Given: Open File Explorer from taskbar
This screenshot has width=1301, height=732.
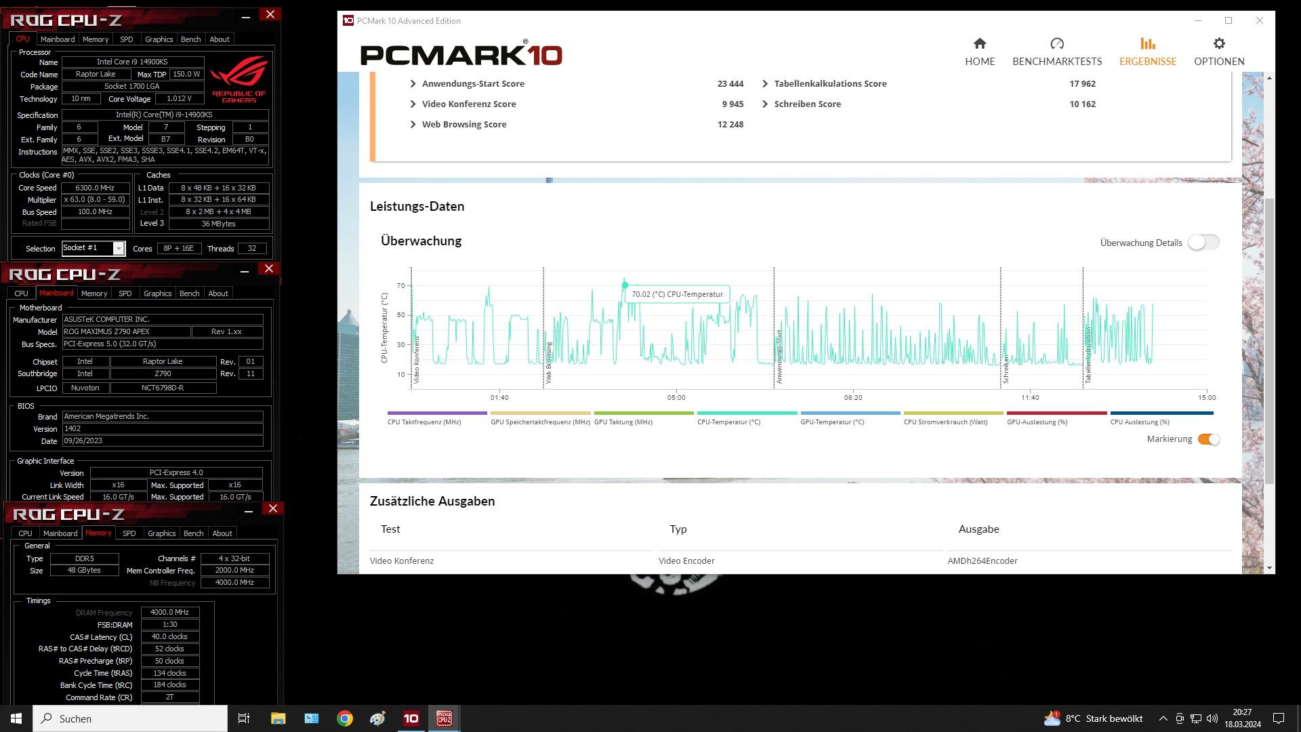Looking at the screenshot, I should click(x=278, y=718).
